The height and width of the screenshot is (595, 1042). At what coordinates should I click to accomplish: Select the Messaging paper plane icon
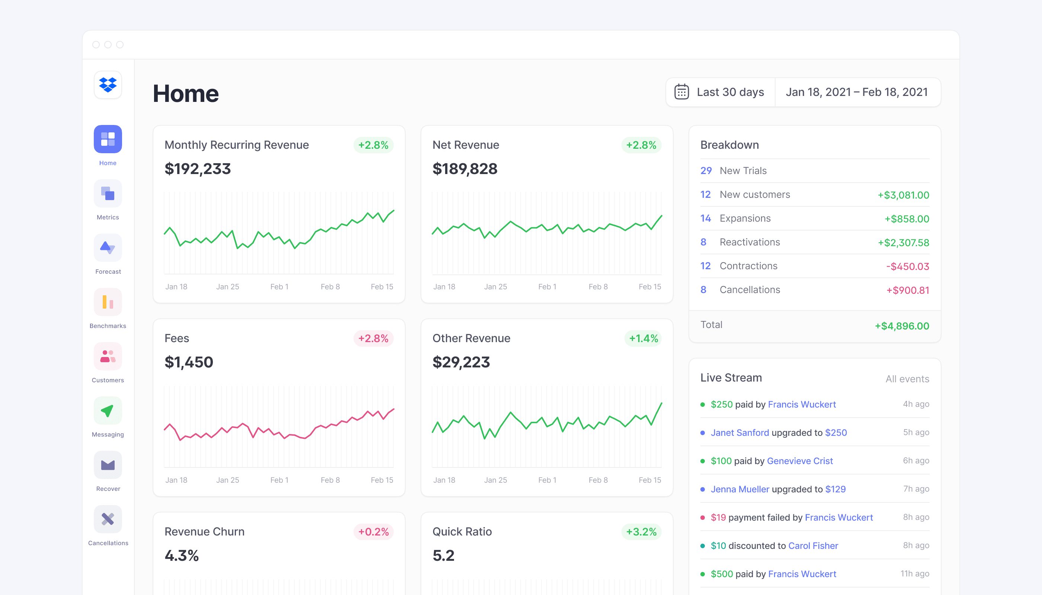108,411
